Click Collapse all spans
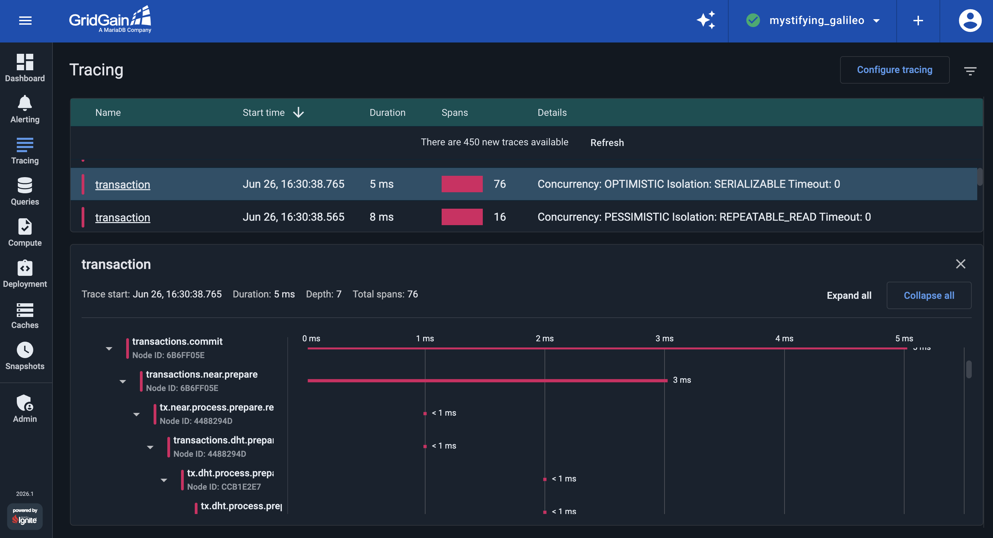The width and height of the screenshot is (993, 538). (x=929, y=295)
